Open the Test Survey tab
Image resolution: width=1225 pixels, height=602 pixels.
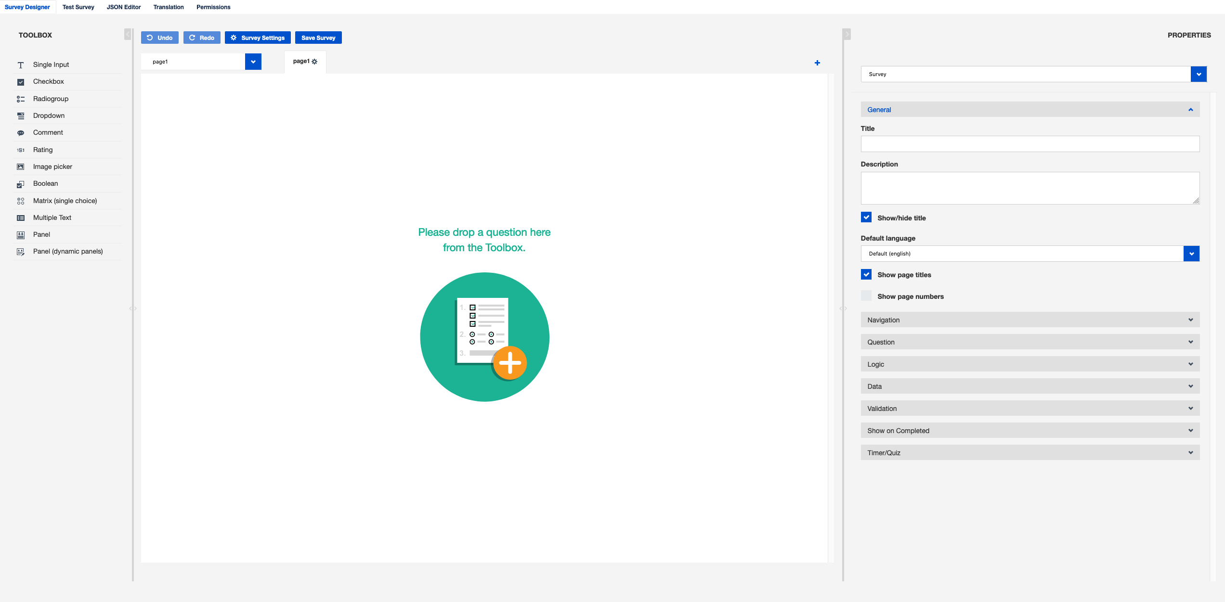point(78,7)
